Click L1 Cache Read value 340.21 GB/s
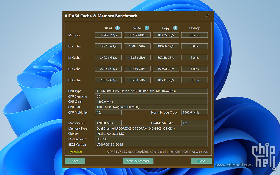 (108, 57)
